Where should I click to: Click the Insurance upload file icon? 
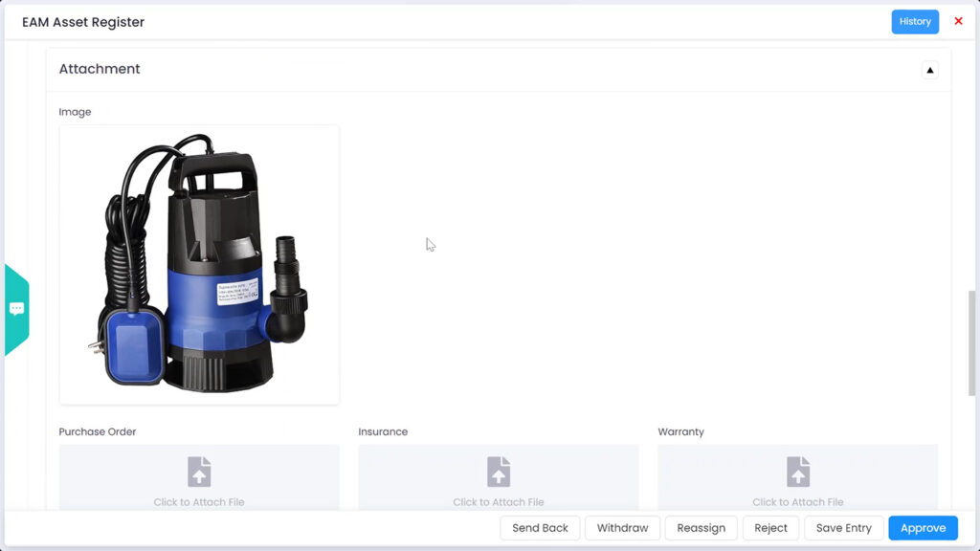499,472
